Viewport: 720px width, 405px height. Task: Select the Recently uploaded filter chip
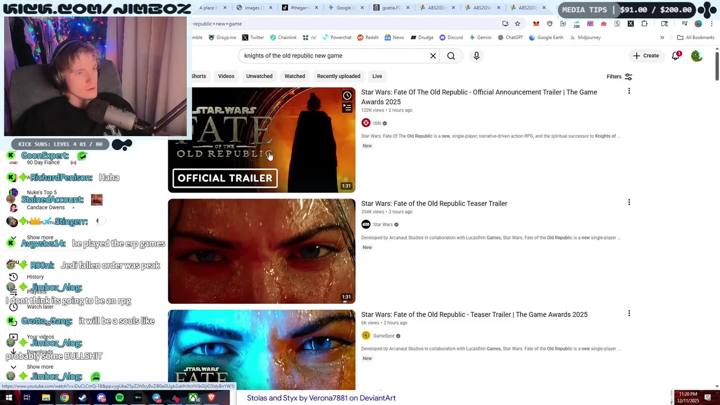tap(339, 76)
